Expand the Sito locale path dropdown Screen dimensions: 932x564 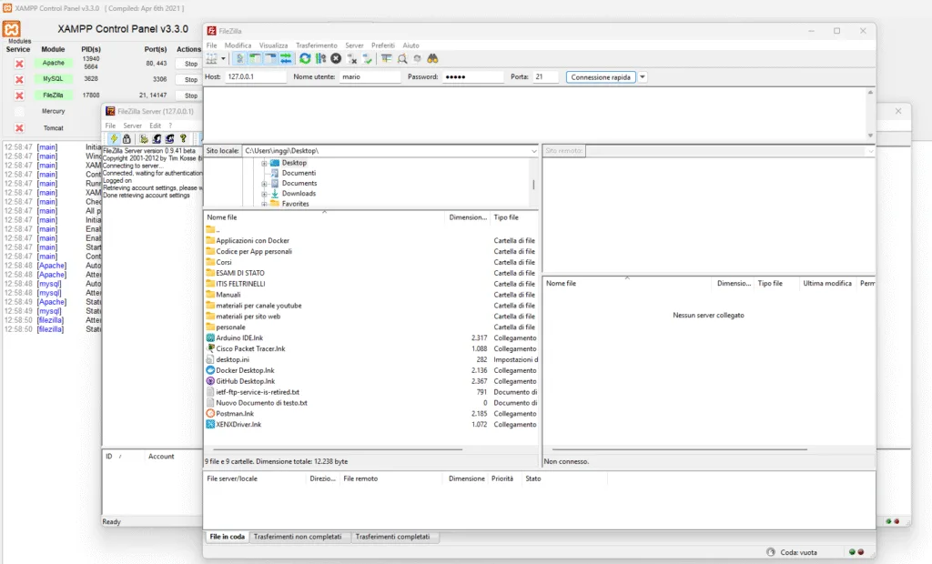[533, 150]
